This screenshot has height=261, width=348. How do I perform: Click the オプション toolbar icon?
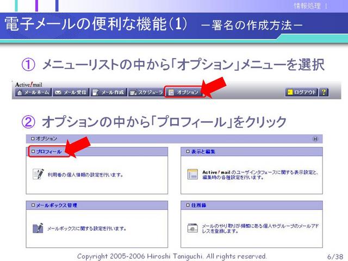171,92
